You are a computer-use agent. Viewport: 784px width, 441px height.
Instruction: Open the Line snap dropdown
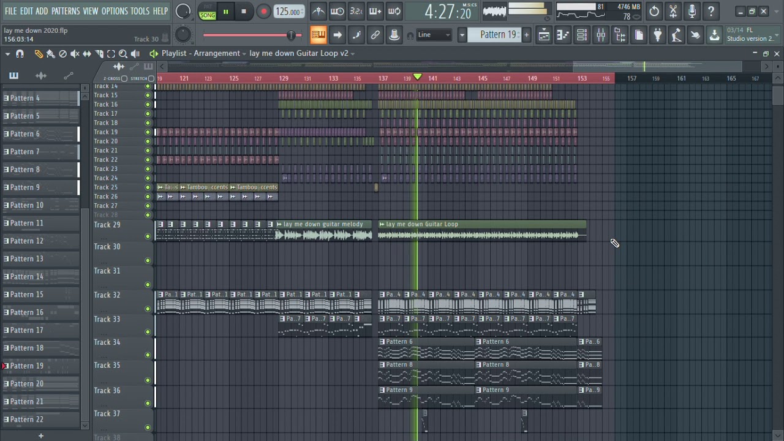[434, 35]
